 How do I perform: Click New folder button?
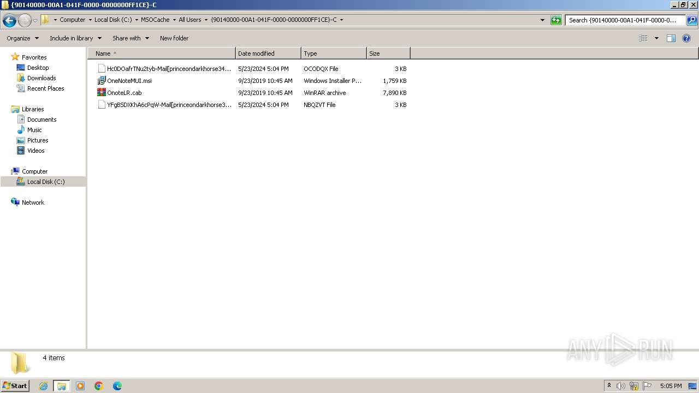(174, 38)
